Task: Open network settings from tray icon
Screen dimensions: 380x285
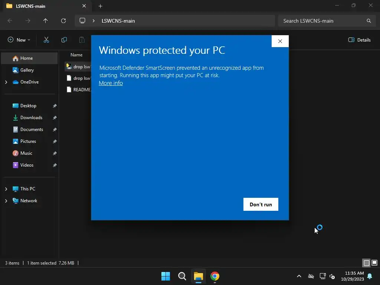Action: point(322,276)
